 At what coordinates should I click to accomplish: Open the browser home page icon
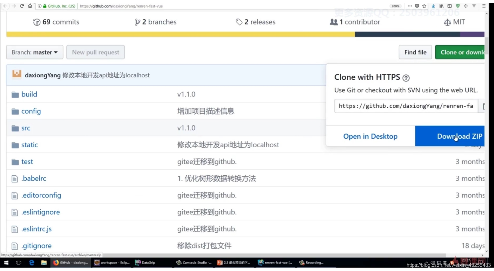click(30, 6)
